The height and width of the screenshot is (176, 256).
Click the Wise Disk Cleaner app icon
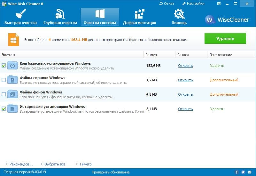pyautogui.click(x=4, y=4)
